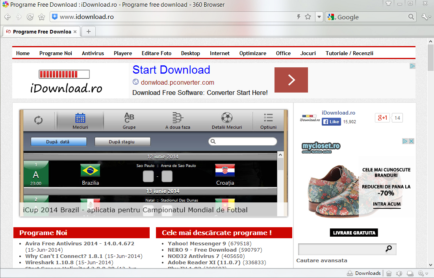Click the Brazilia flag

pyautogui.click(x=90, y=171)
